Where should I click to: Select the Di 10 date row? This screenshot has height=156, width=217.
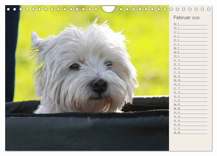(190, 60)
